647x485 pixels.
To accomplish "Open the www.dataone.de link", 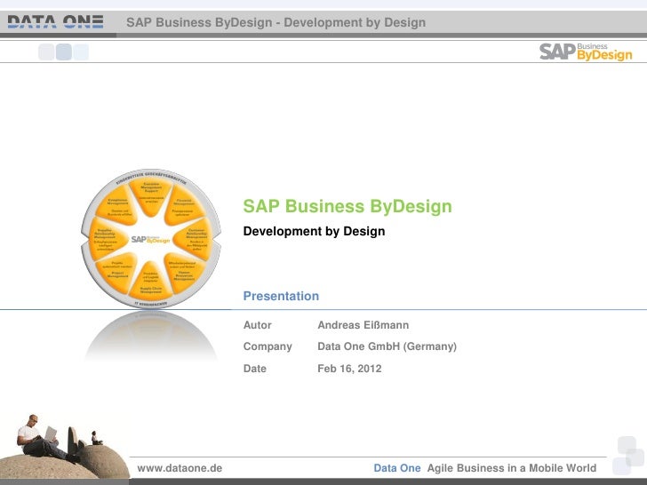I will tap(180, 467).
